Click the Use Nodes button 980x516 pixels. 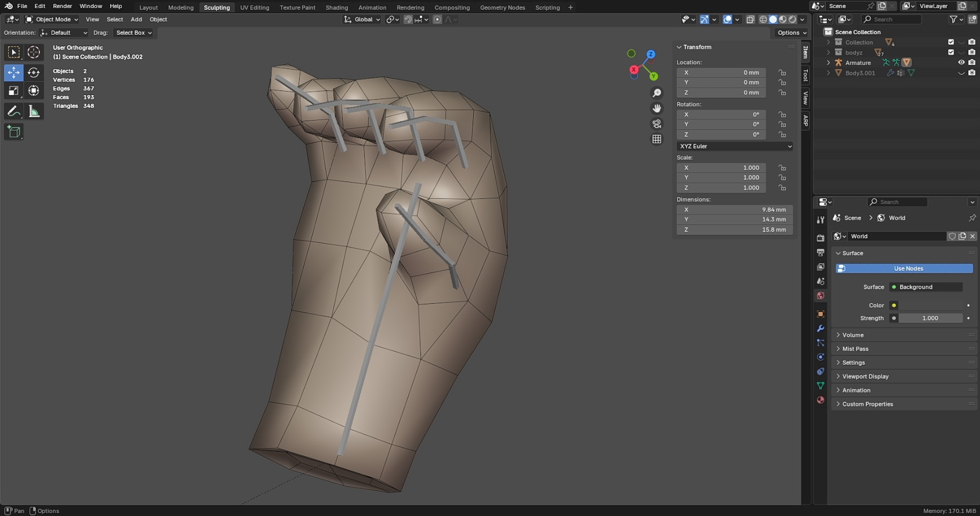(x=904, y=268)
